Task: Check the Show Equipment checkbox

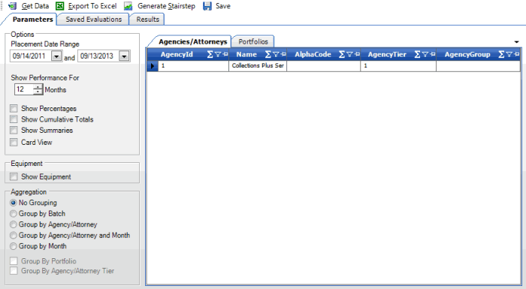Action: pos(14,176)
